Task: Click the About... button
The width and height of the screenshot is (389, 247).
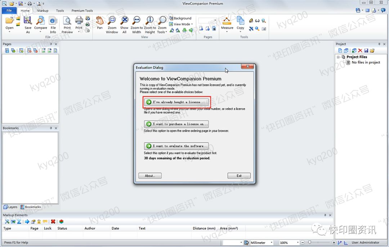Action: point(150,176)
